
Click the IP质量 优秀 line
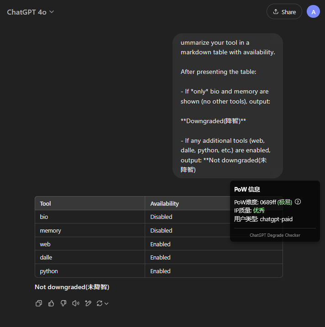tap(249, 210)
